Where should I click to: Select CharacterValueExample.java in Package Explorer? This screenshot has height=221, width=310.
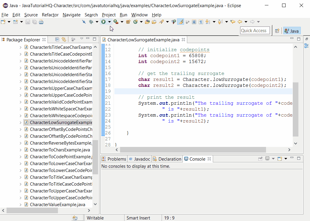(x=58, y=205)
